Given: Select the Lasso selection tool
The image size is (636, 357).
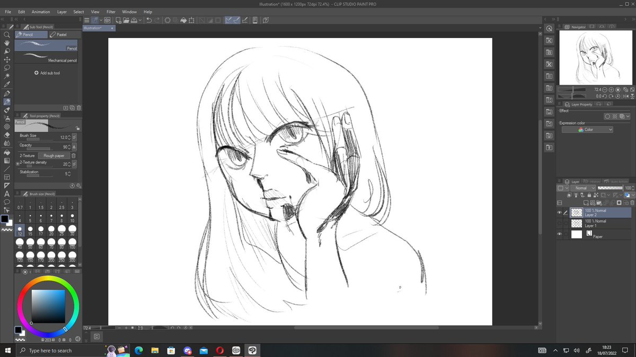Looking at the screenshot, I should click(x=7, y=68).
